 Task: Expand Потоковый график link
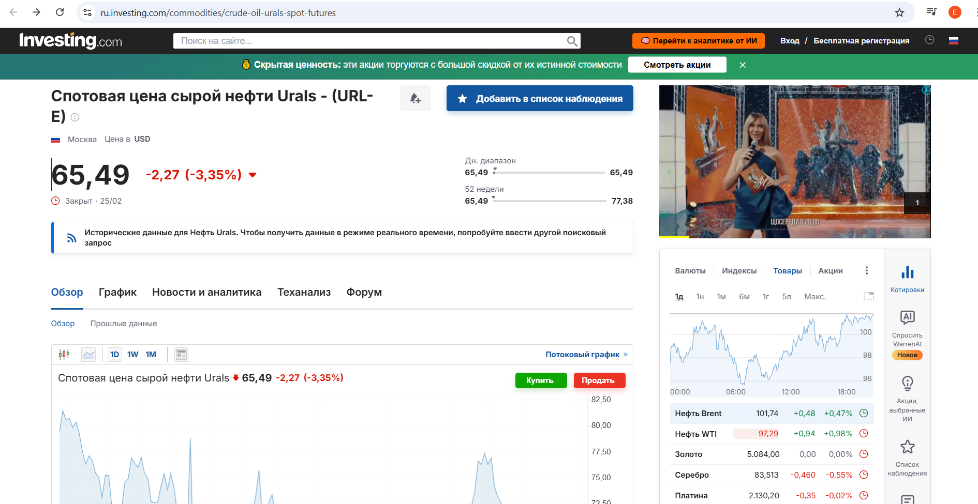point(586,355)
